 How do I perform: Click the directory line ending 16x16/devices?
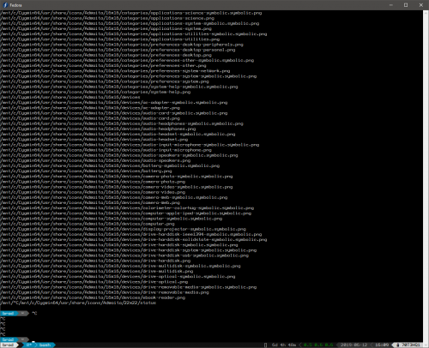(x=70, y=97)
